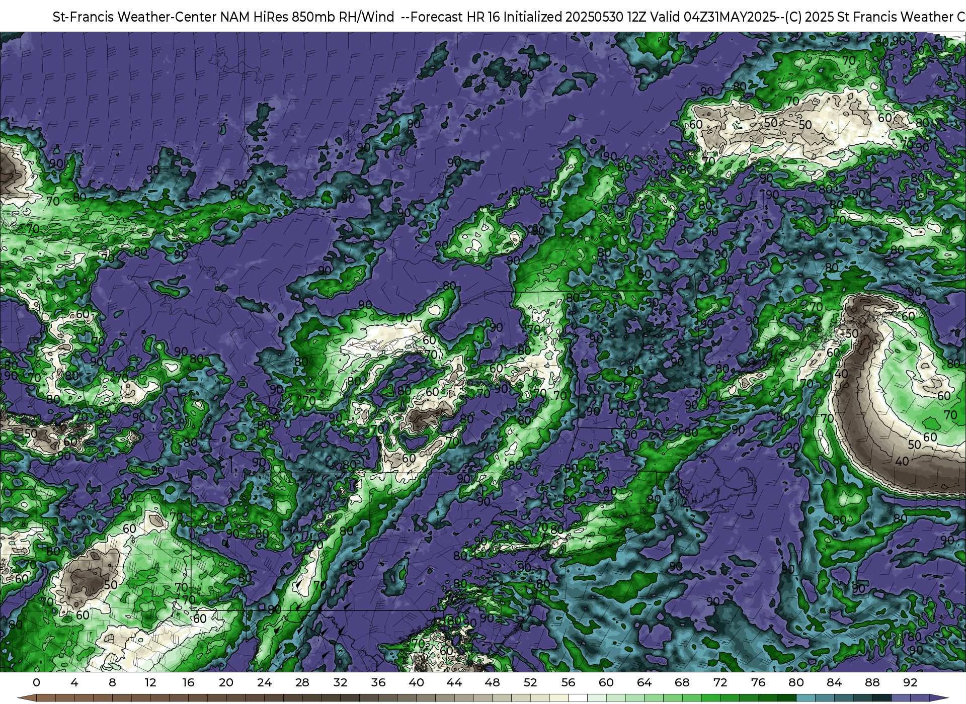Click the colorbar tick label '16'
This screenshot has width=966, height=704.
(188, 682)
